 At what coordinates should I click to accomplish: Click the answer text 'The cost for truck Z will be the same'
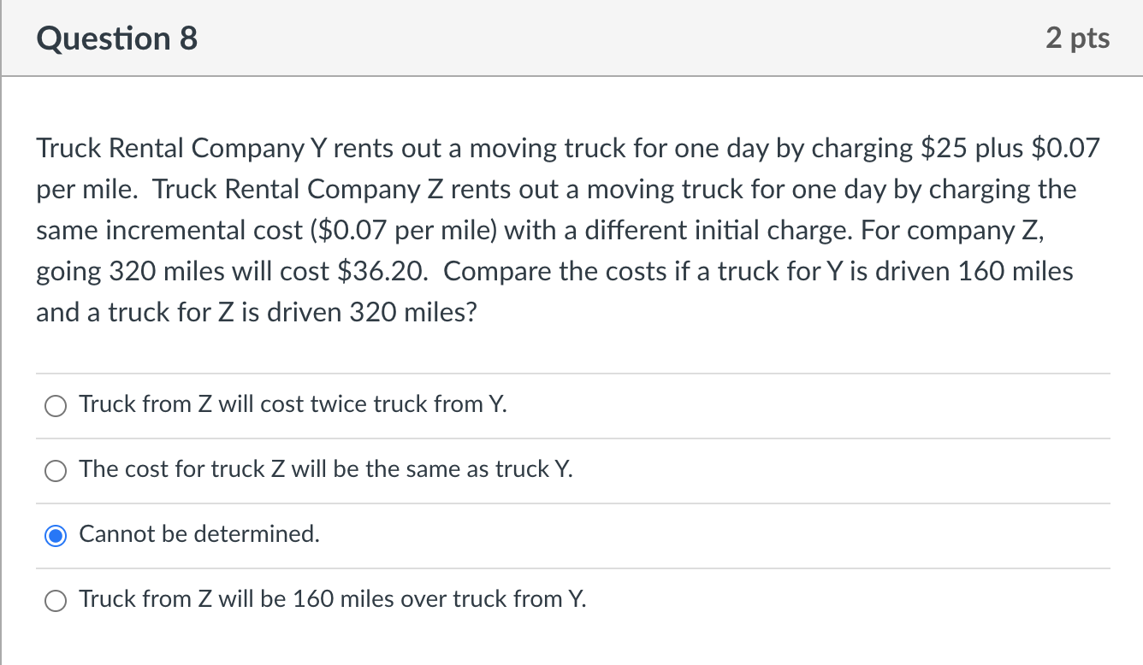pos(326,469)
